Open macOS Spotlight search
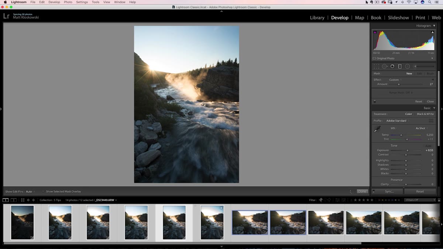 tap(430, 2)
